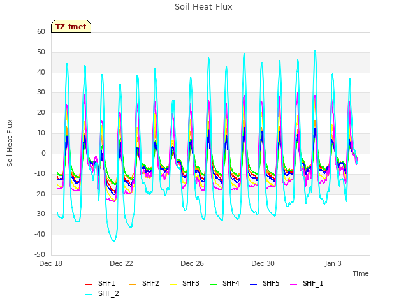
Task: Toggle the SHF_2 legend entry
Action: [x=102, y=293]
